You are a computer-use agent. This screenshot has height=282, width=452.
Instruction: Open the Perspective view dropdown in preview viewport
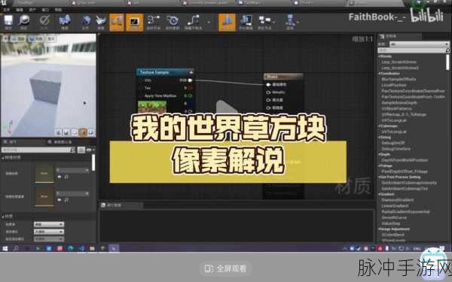[x=18, y=38]
